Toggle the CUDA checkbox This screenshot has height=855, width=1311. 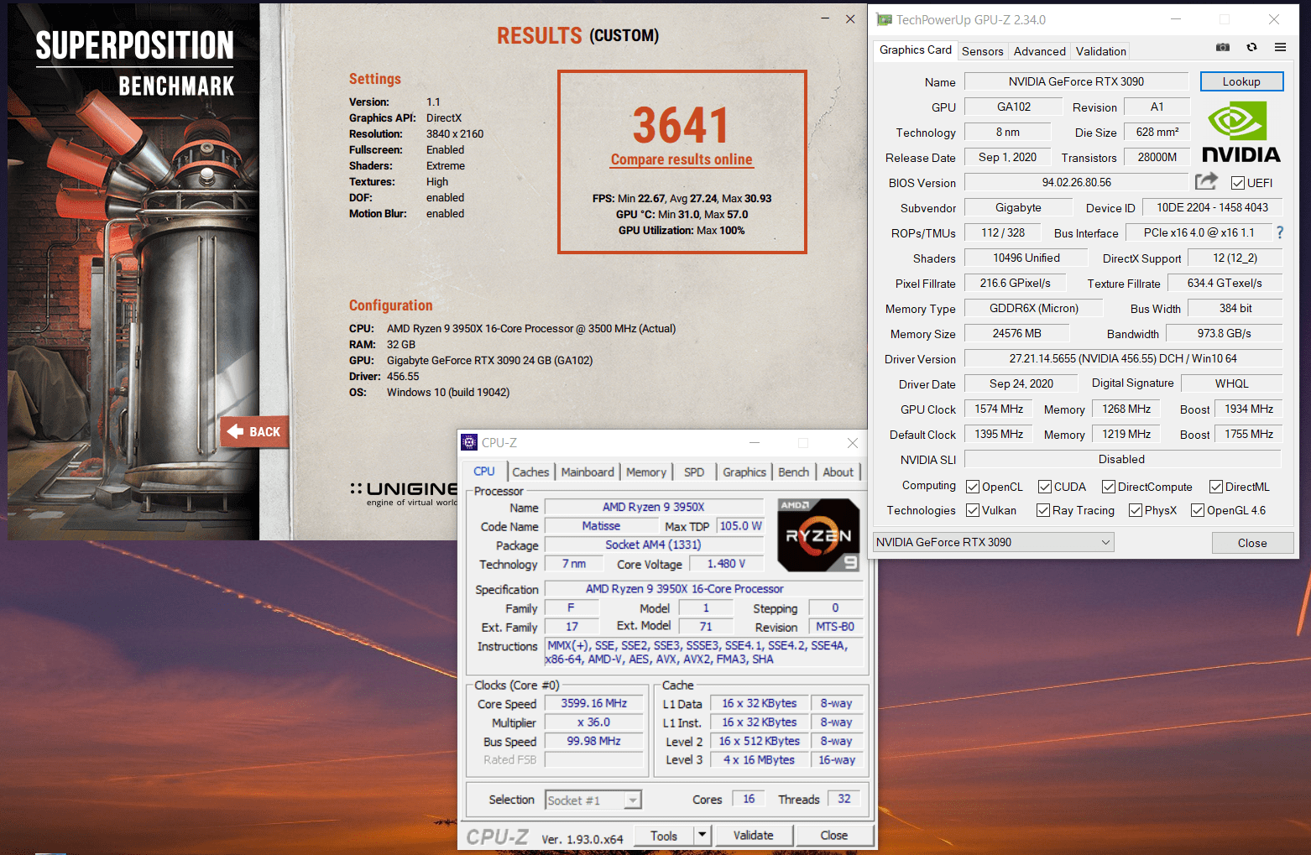1045,487
